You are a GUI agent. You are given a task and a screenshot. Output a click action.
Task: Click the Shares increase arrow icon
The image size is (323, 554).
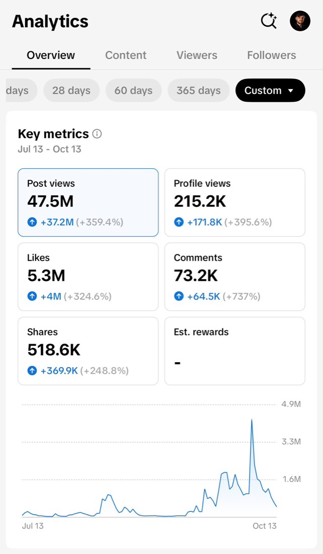[x=32, y=370]
